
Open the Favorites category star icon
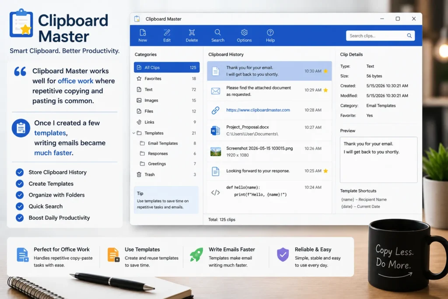pyautogui.click(x=139, y=78)
